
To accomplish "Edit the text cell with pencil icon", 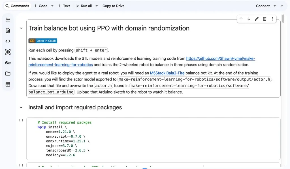I will [x=257, y=19].
